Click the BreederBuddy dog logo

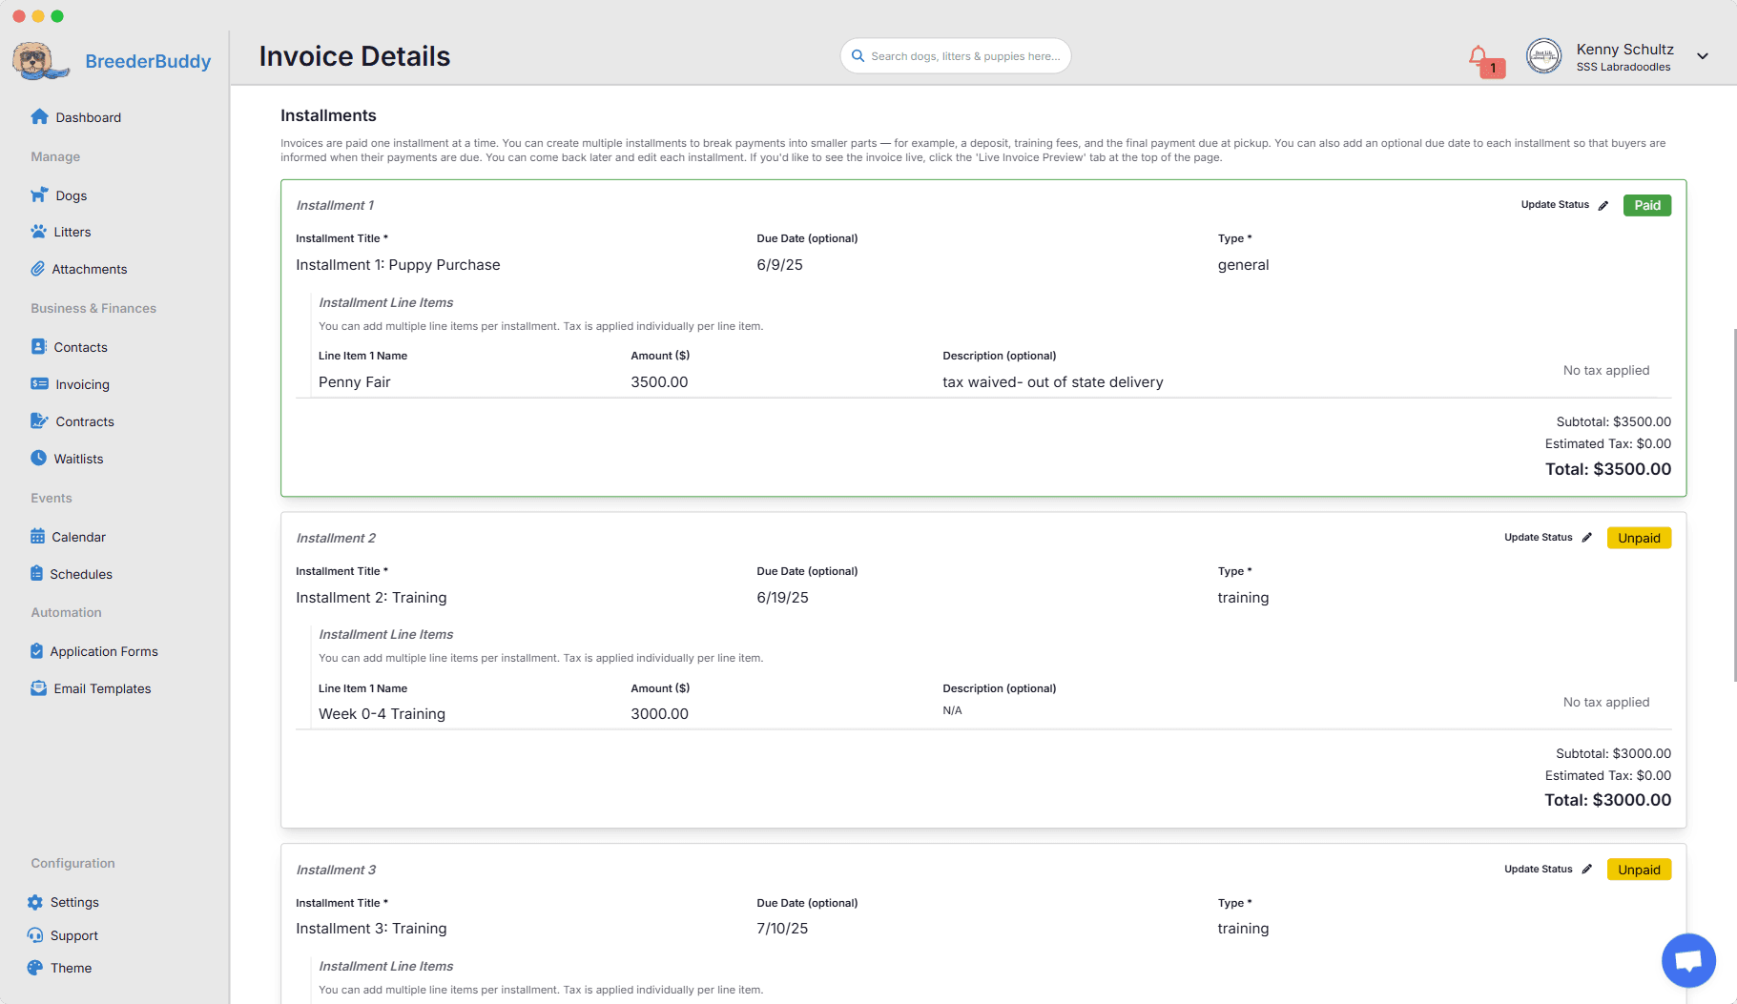(40, 60)
